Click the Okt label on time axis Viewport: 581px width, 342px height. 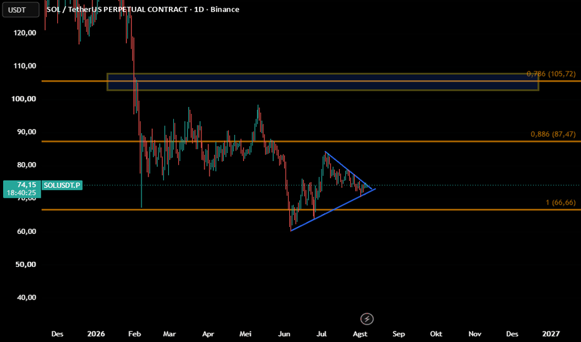[436, 334]
